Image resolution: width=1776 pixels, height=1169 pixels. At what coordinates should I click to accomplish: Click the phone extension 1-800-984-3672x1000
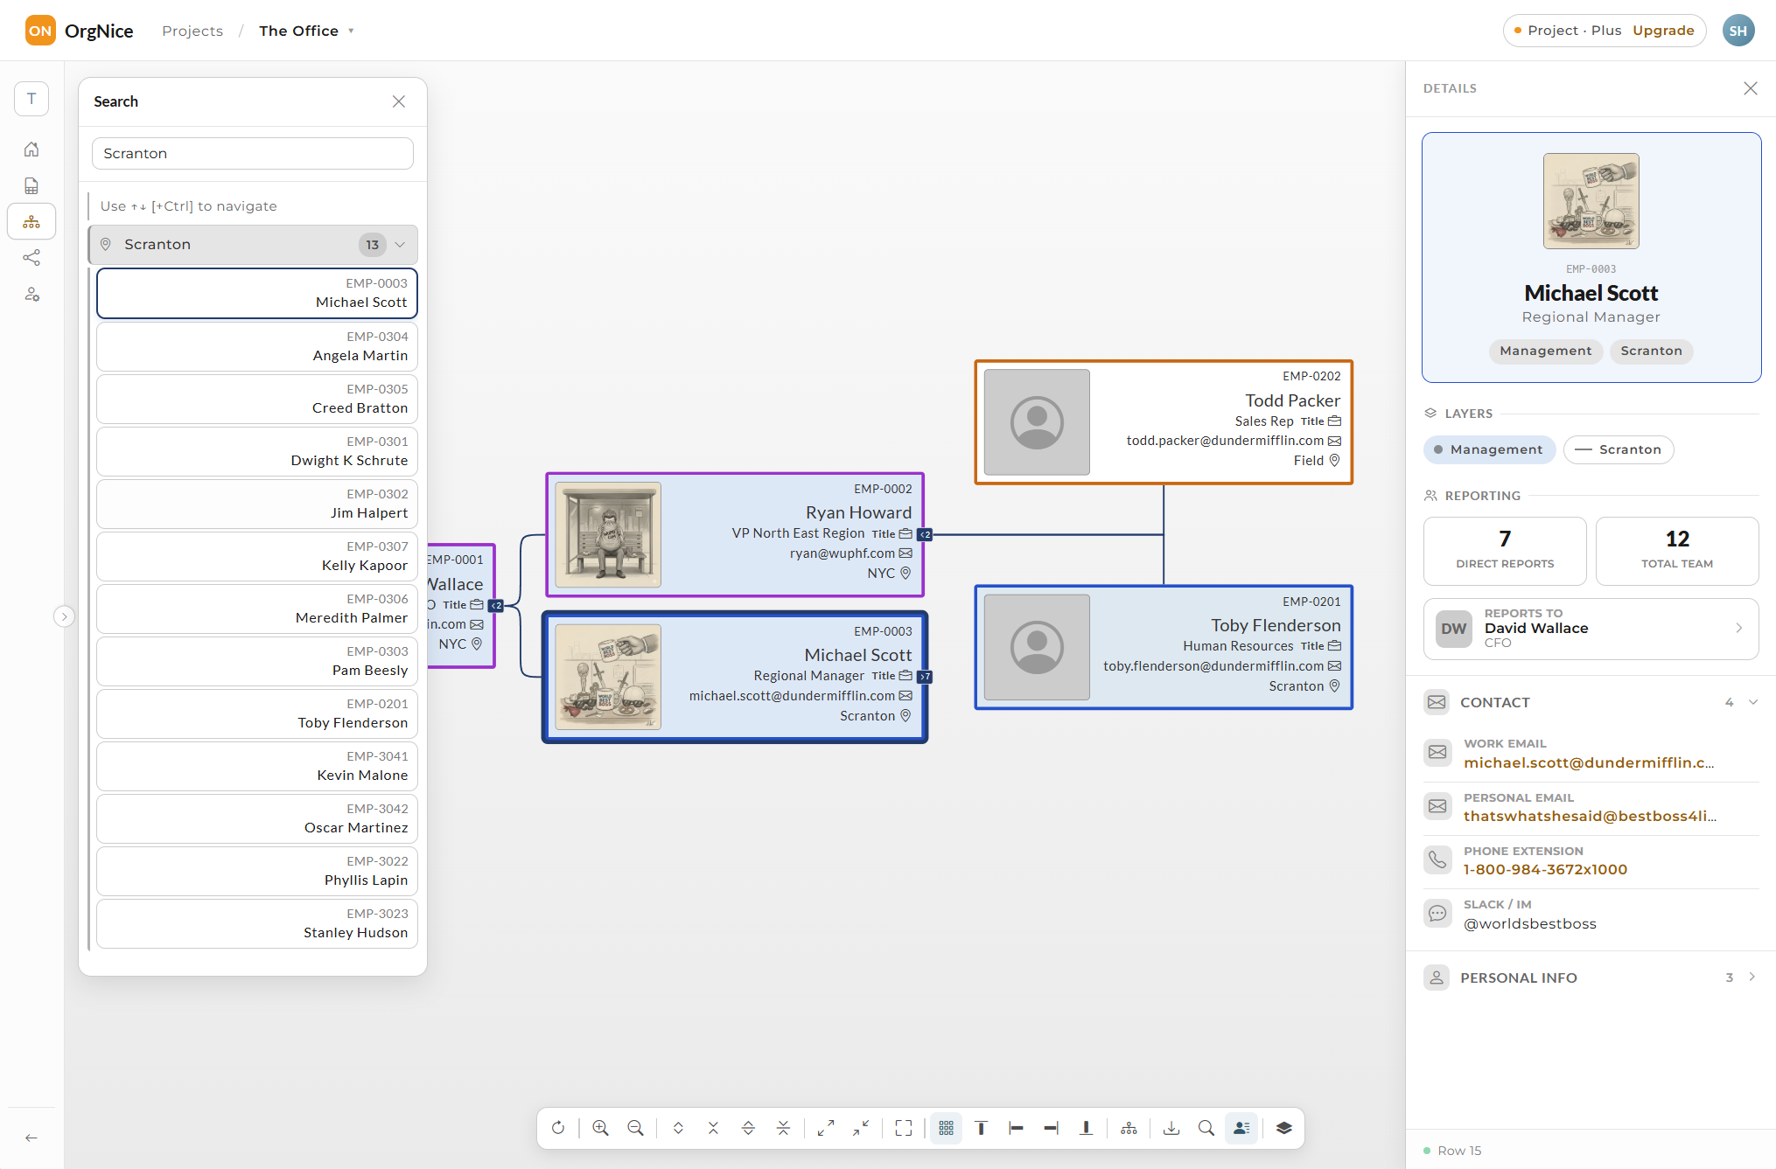click(1545, 870)
